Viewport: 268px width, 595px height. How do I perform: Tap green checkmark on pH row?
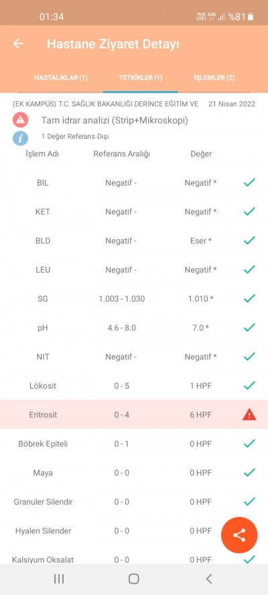249,327
